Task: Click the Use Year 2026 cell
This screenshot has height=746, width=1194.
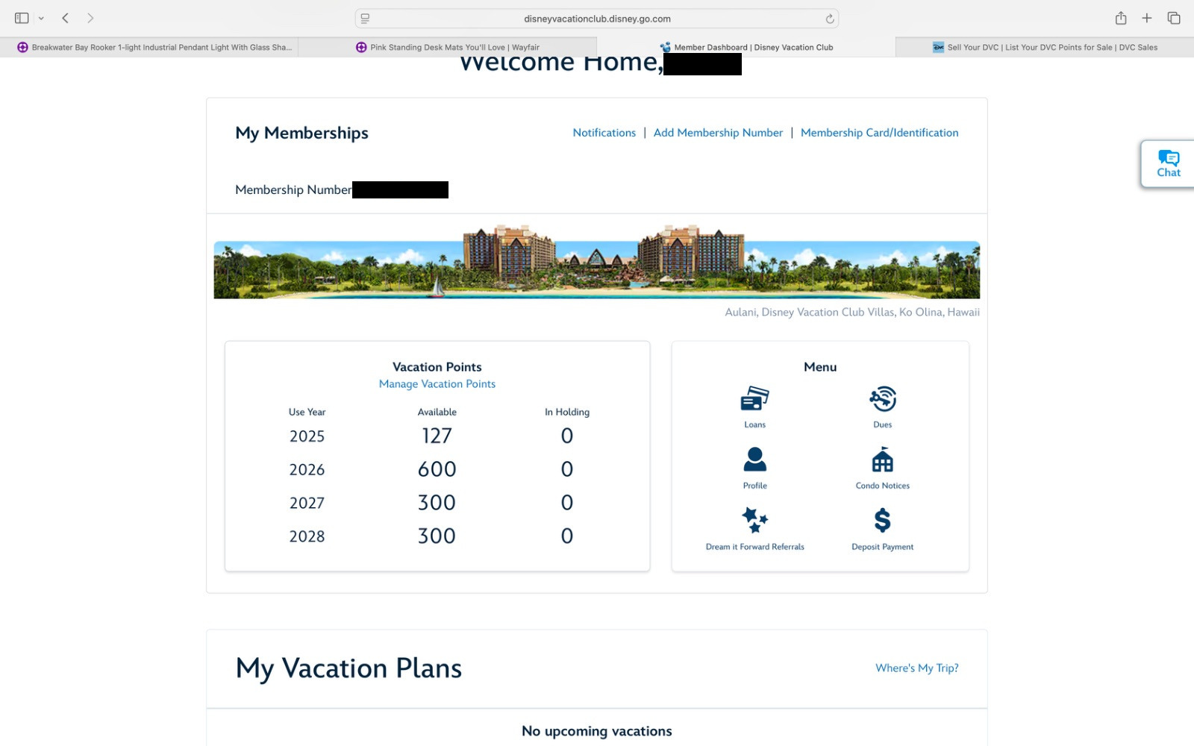Action: [307, 470]
